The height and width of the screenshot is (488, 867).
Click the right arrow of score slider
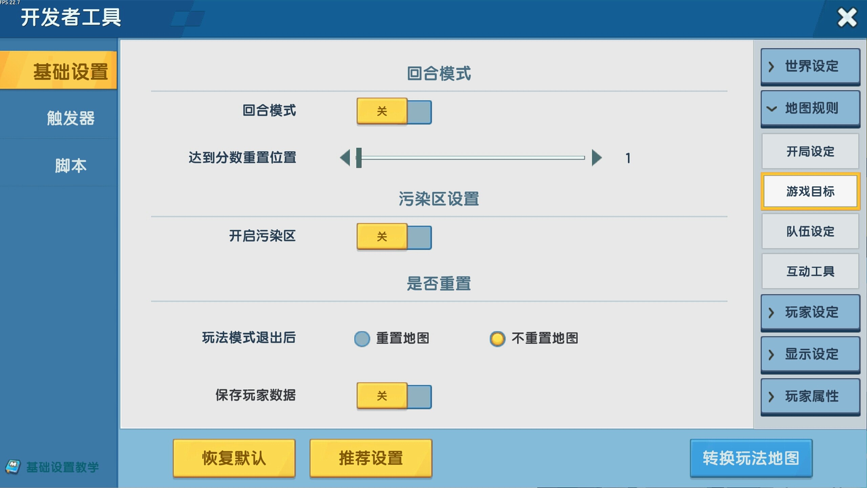(x=596, y=158)
